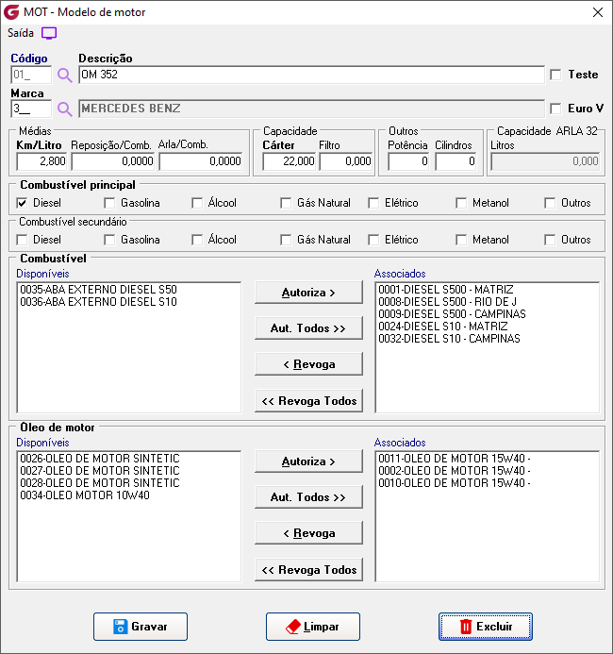613x654 pixels.
Task: Click Revoga in Combustível section
Action: (308, 364)
